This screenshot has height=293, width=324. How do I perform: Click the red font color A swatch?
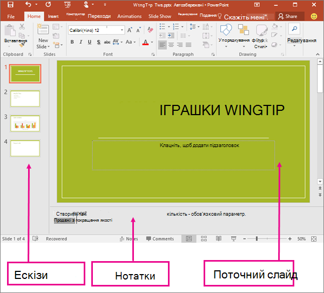[146, 42]
